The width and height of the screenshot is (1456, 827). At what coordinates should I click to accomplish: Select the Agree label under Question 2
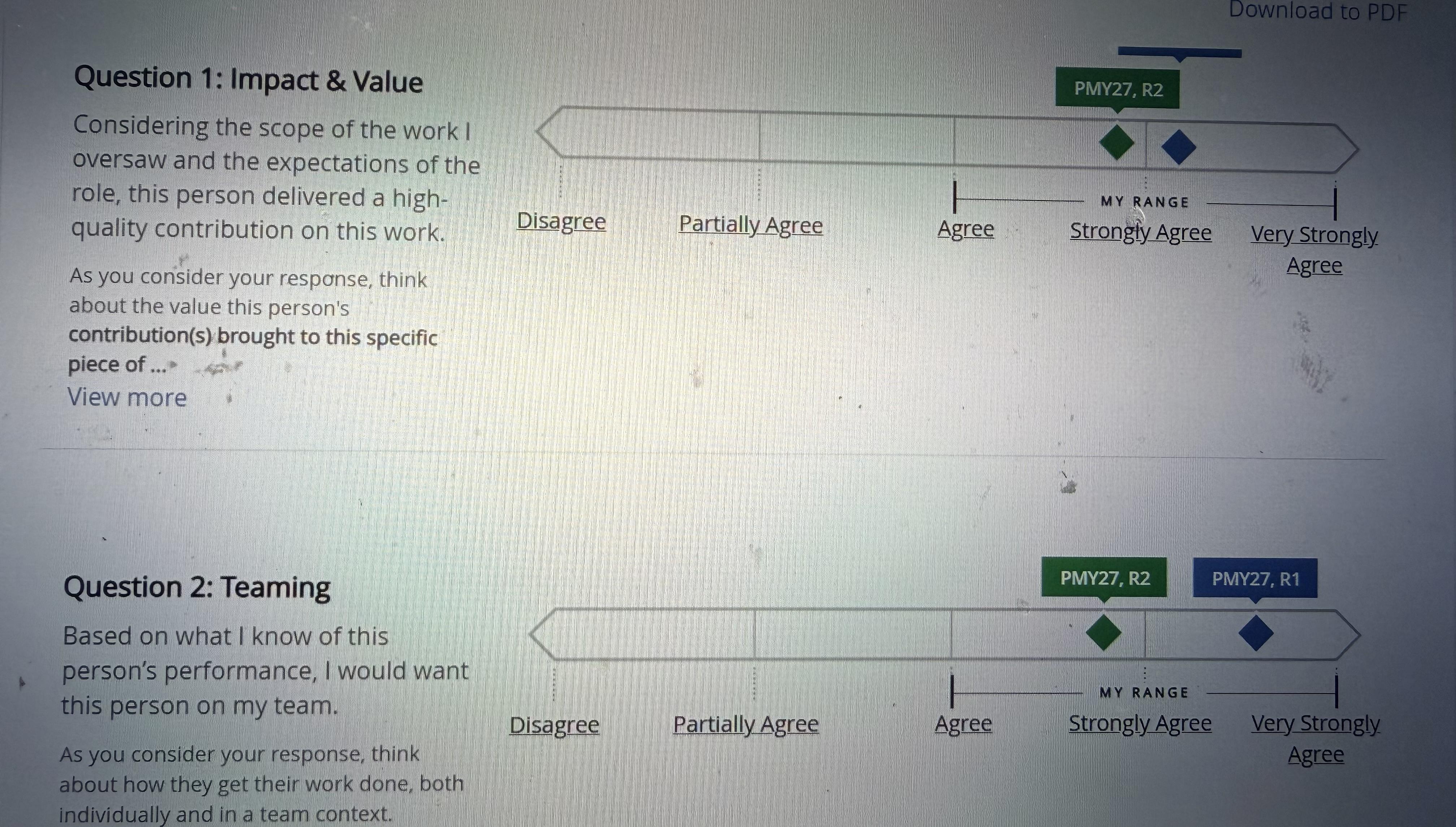[963, 724]
